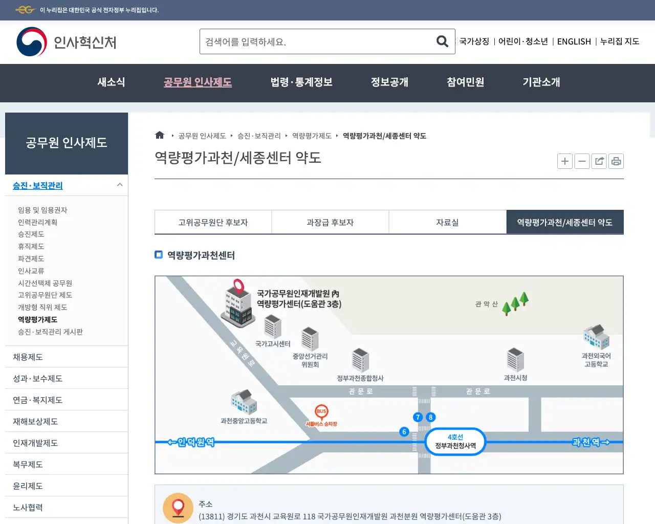Click the 어린이·청소년 link
655x524 pixels.
pyautogui.click(x=523, y=41)
